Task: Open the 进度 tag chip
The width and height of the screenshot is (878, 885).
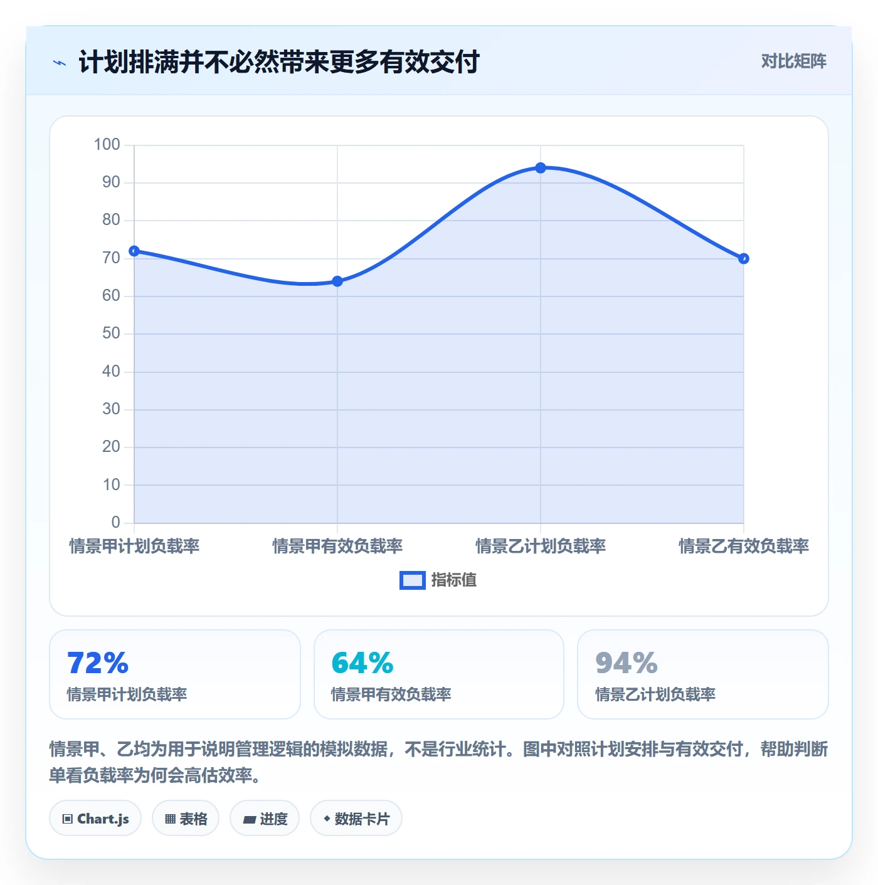Action: coord(265,818)
